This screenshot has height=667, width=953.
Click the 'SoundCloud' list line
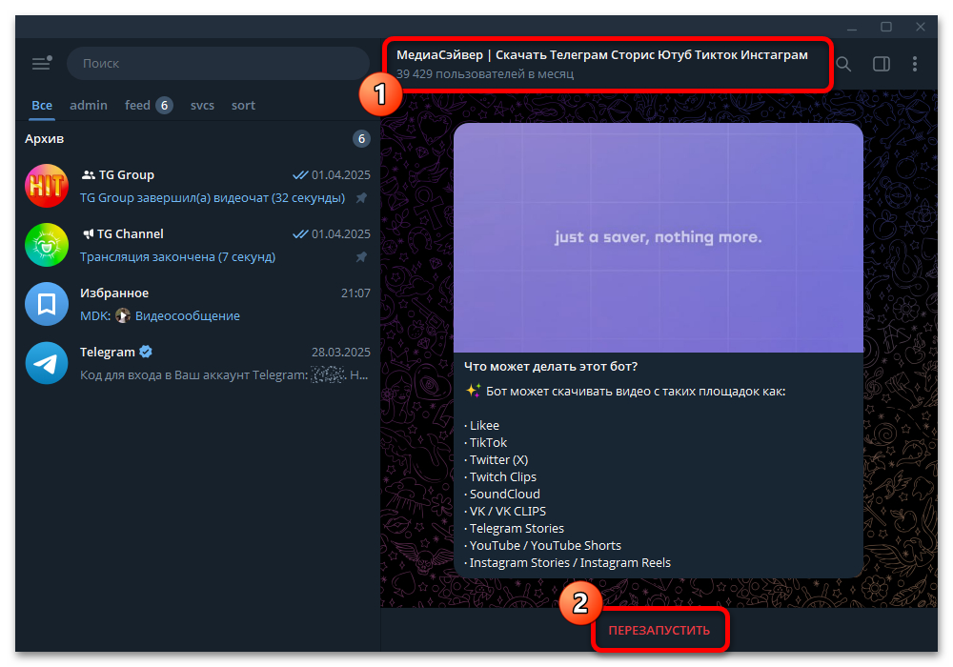coord(502,494)
